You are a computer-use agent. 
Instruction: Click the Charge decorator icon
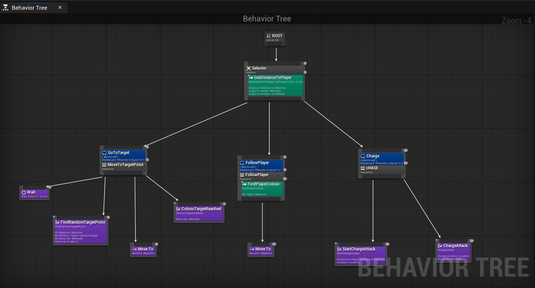tap(363, 156)
